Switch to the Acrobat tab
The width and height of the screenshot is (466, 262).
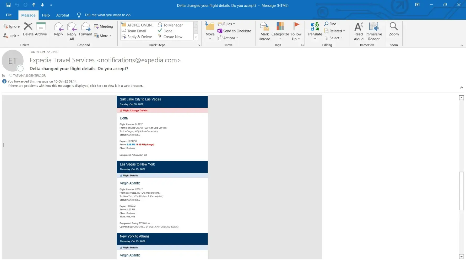(x=63, y=15)
